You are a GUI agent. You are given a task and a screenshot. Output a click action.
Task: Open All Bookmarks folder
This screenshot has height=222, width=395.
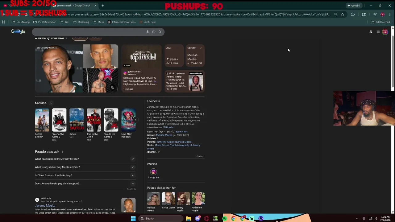[381, 22]
